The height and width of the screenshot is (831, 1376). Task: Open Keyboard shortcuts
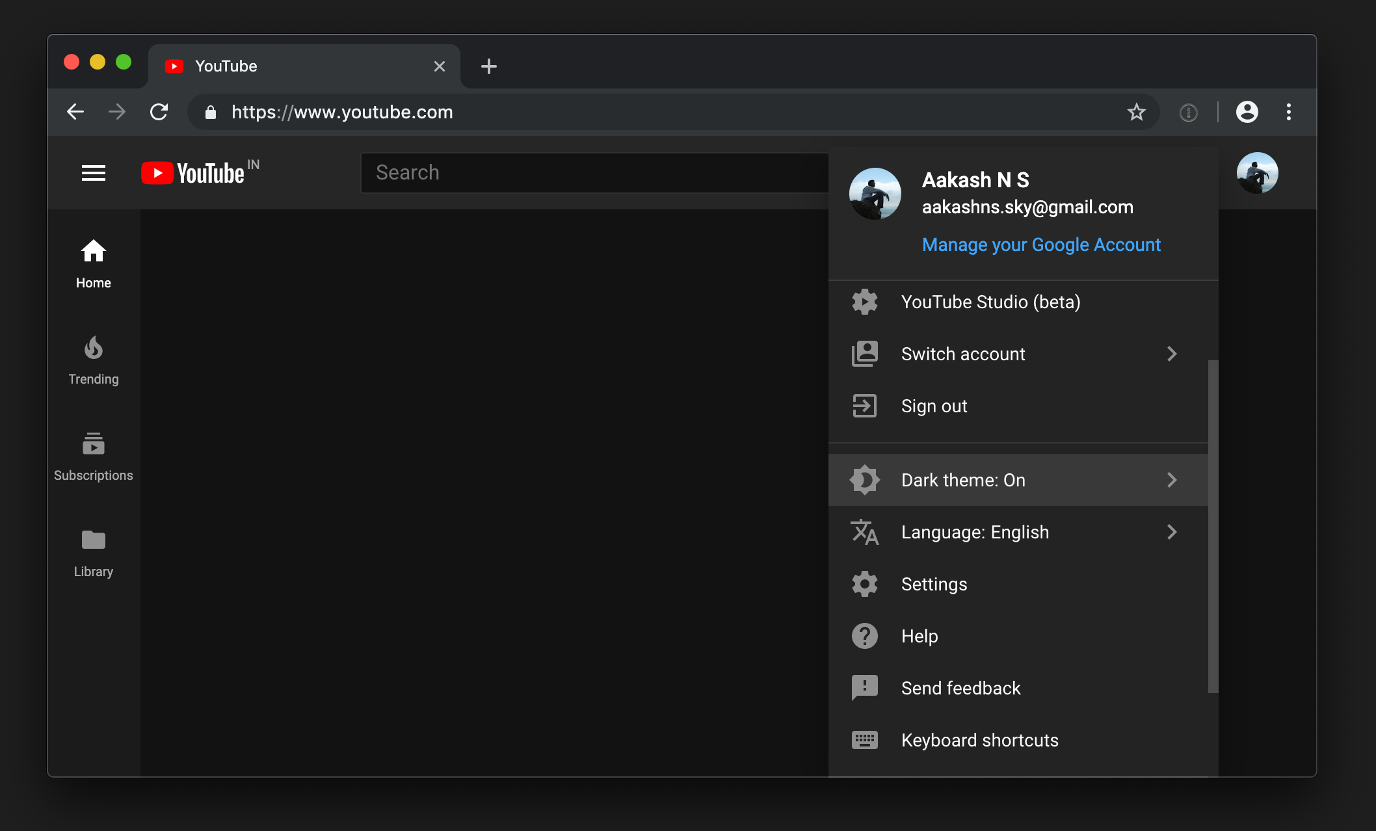(x=979, y=740)
